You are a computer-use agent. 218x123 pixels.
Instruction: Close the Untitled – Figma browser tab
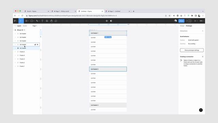(x=102, y=11)
